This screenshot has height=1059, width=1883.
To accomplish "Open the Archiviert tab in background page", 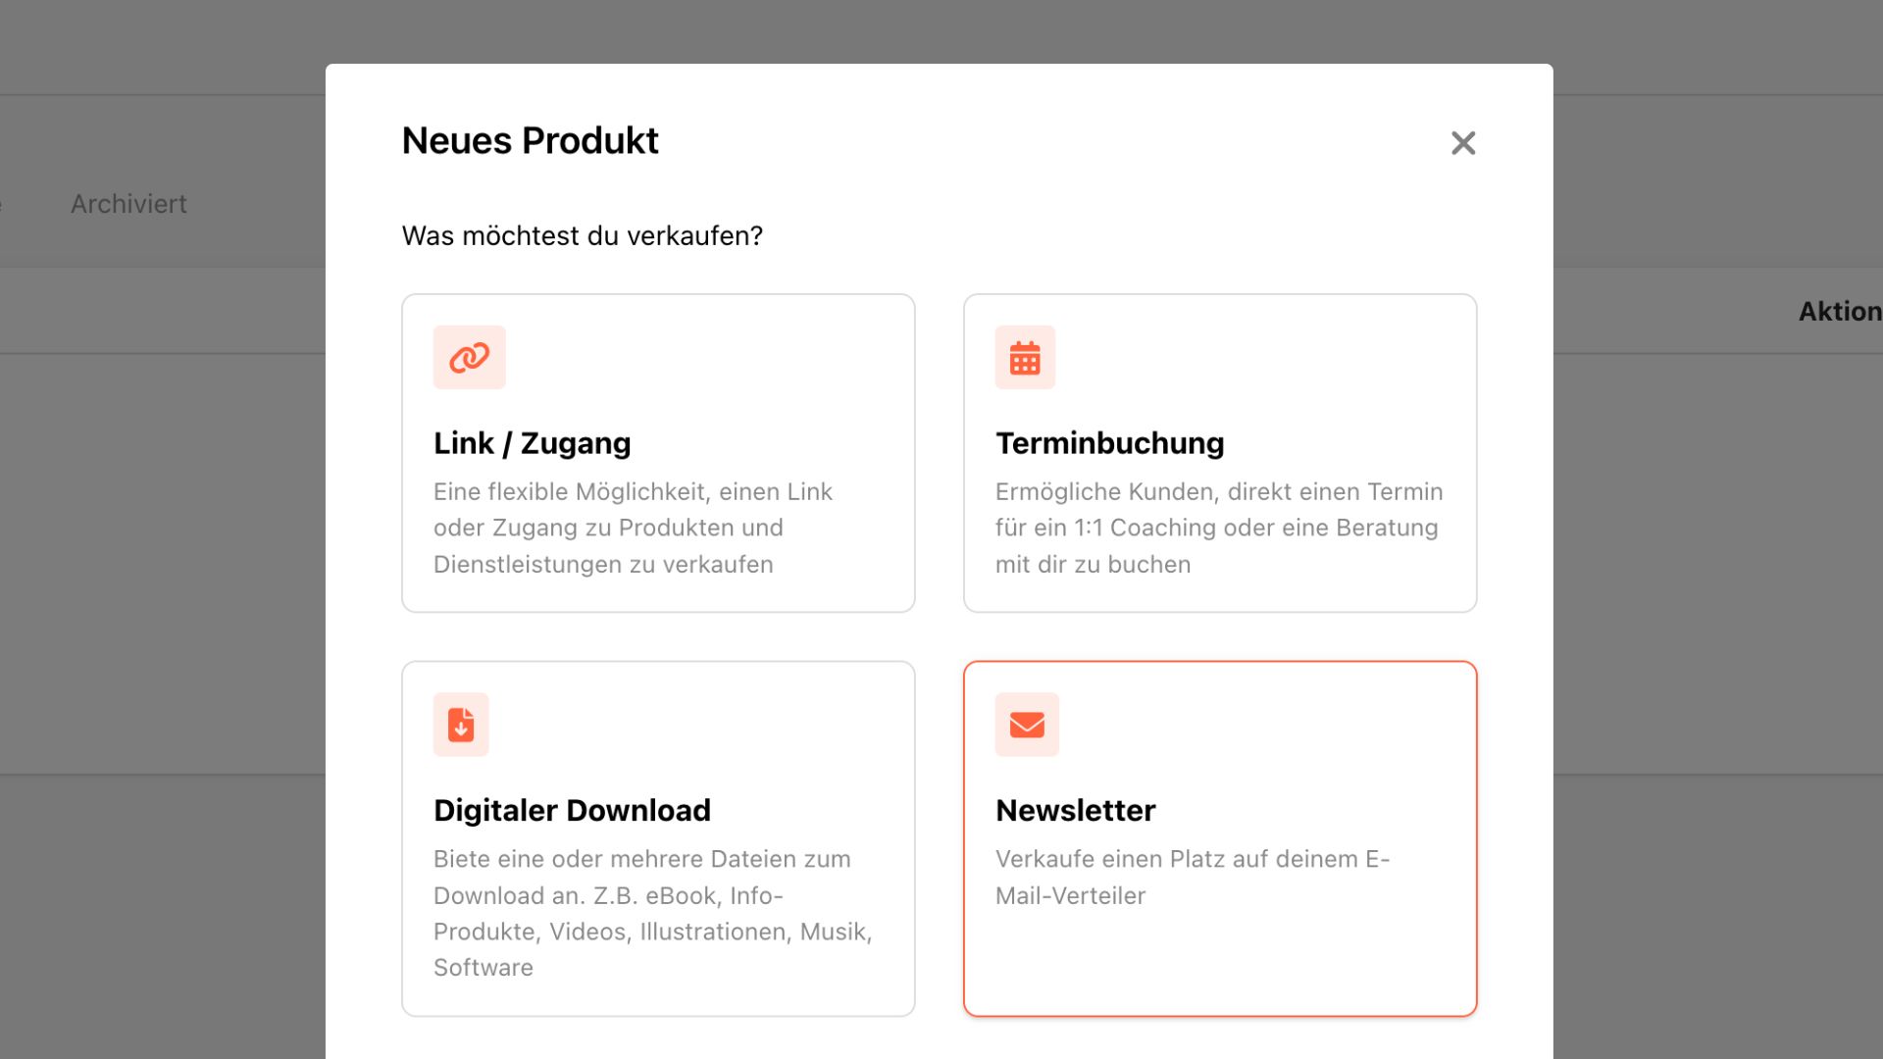I will click(128, 204).
